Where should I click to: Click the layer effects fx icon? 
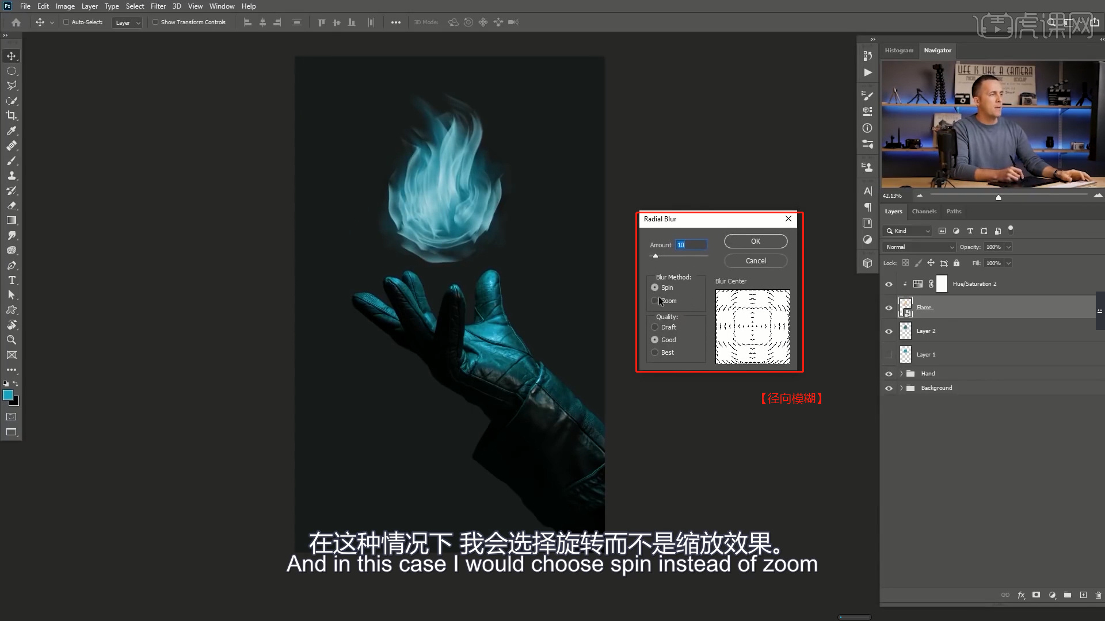pyautogui.click(x=1021, y=595)
